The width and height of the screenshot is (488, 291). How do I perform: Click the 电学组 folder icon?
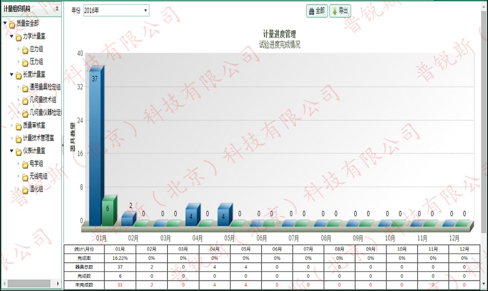pyautogui.click(x=25, y=164)
